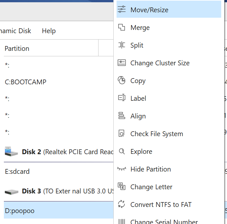Image resolution: width=227 pixels, height=224 pixels.
Task: Click the Change Cluster Size icon
Action: point(122,63)
